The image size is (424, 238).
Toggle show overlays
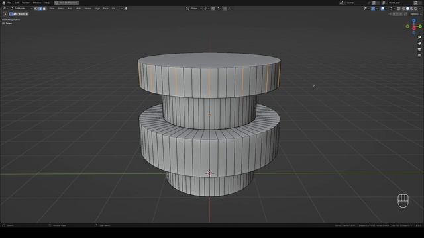[382, 9]
